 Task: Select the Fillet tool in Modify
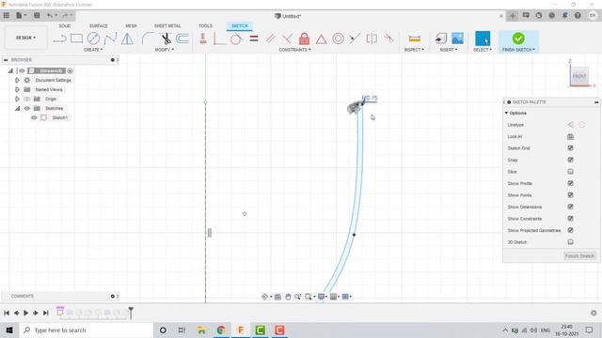149,38
